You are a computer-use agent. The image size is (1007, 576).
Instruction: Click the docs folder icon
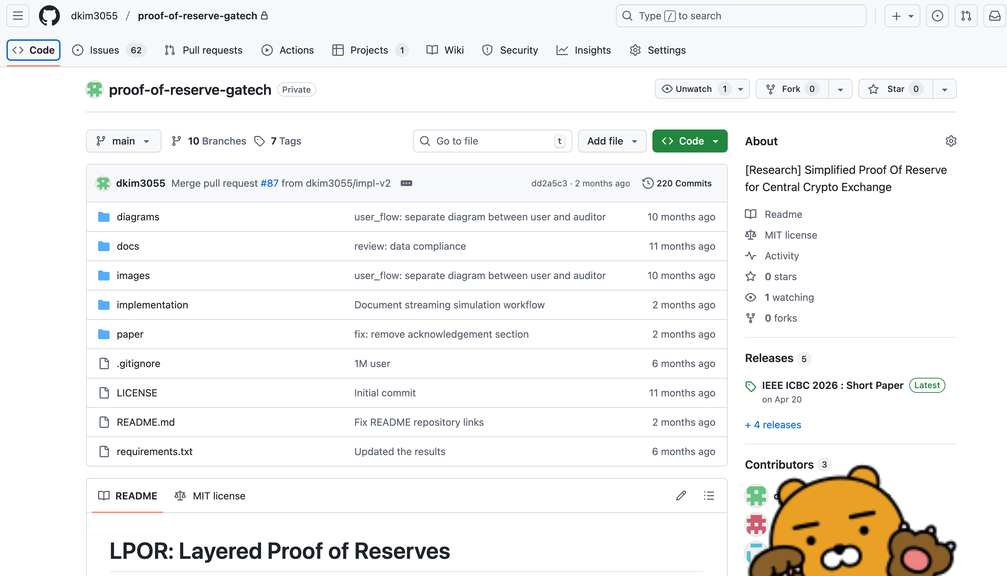(104, 246)
